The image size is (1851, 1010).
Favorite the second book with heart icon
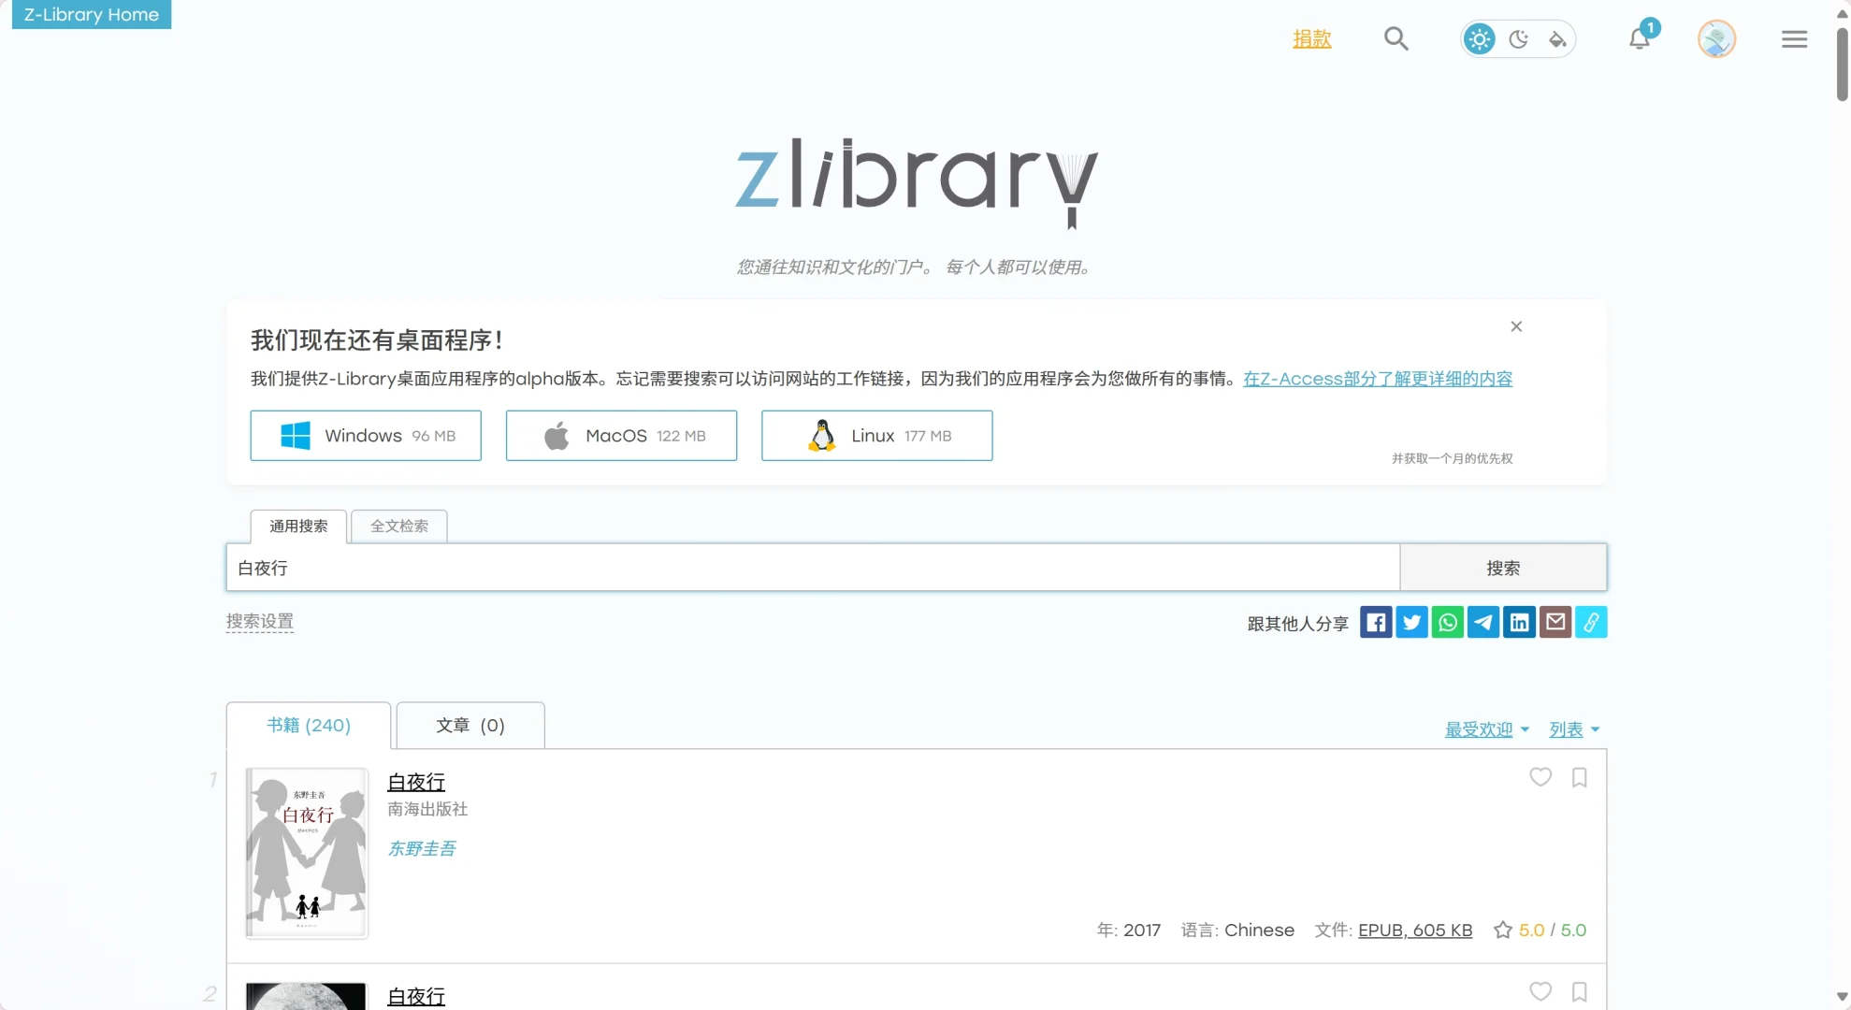point(1540,991)
